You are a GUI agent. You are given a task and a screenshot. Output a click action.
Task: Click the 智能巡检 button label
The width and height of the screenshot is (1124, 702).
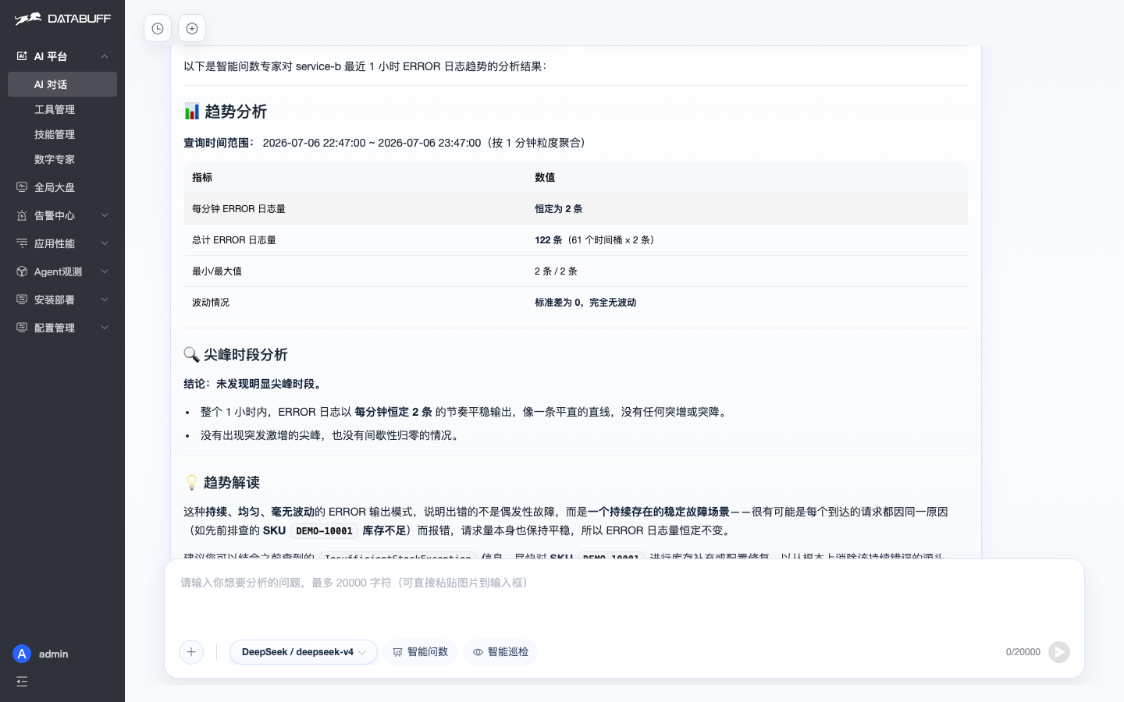(508, 652)
